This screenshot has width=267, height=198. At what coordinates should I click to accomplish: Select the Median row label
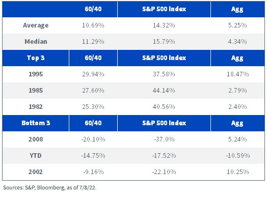point(36,42)
